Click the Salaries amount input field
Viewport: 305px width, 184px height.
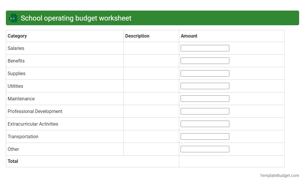coord(205,48)
